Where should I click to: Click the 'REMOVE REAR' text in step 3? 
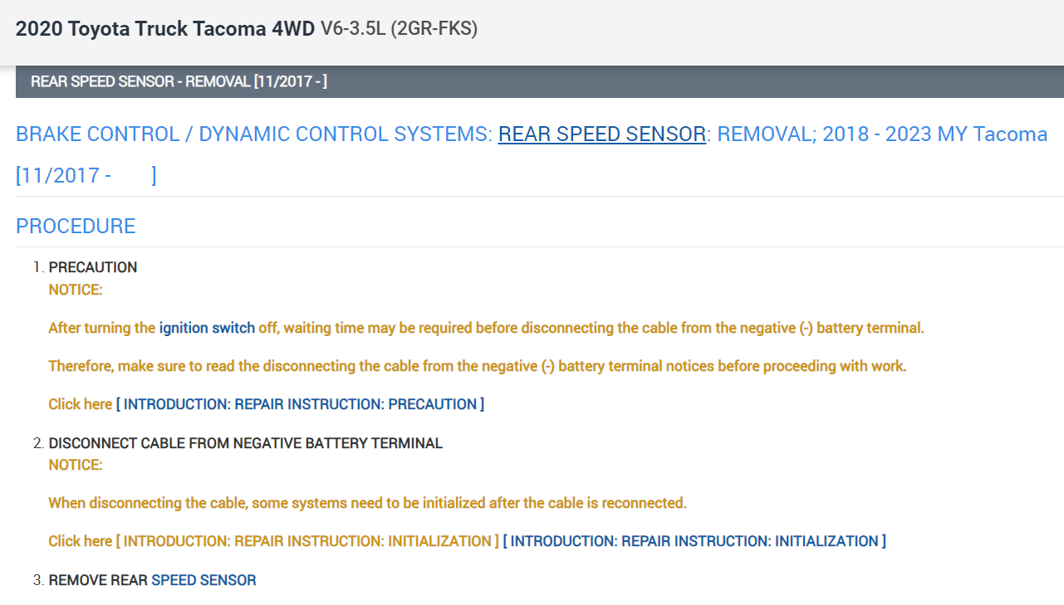point(98,580)
